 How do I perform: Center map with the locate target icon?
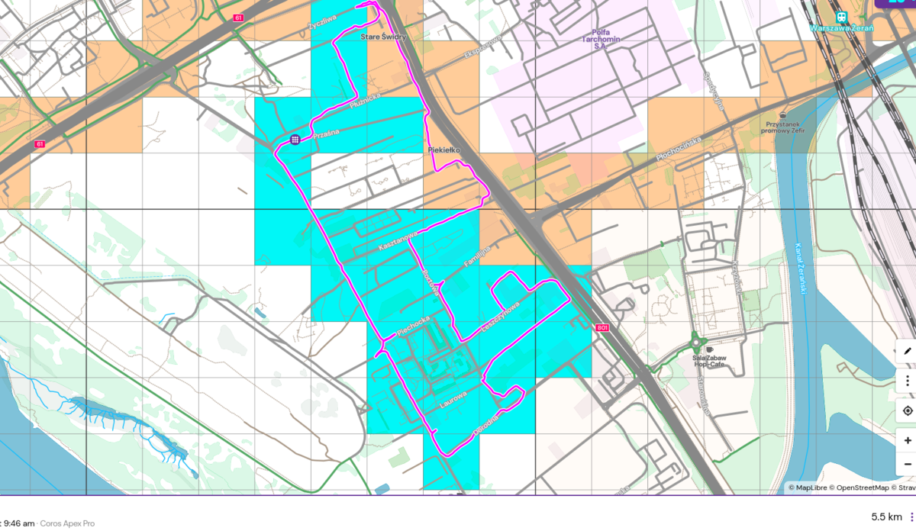tap(908, 410)
